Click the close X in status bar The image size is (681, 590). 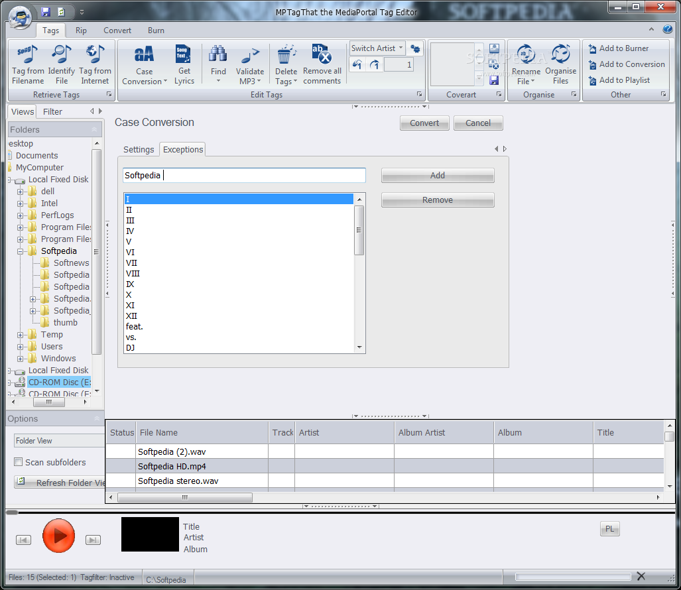(641, 576)
